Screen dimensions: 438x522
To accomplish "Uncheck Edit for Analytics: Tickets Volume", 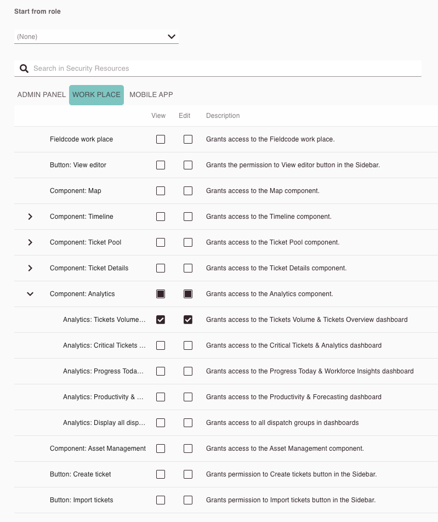I will tap(188, 320).
